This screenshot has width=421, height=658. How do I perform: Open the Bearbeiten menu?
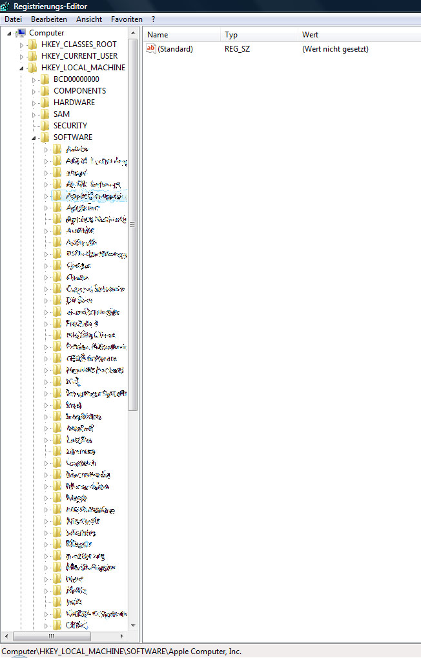pos(48,19)
